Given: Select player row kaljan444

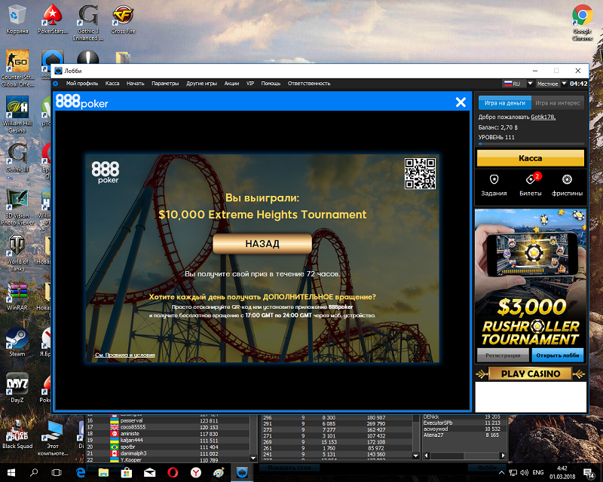Looking at the screenshot, I should point(167,440).
